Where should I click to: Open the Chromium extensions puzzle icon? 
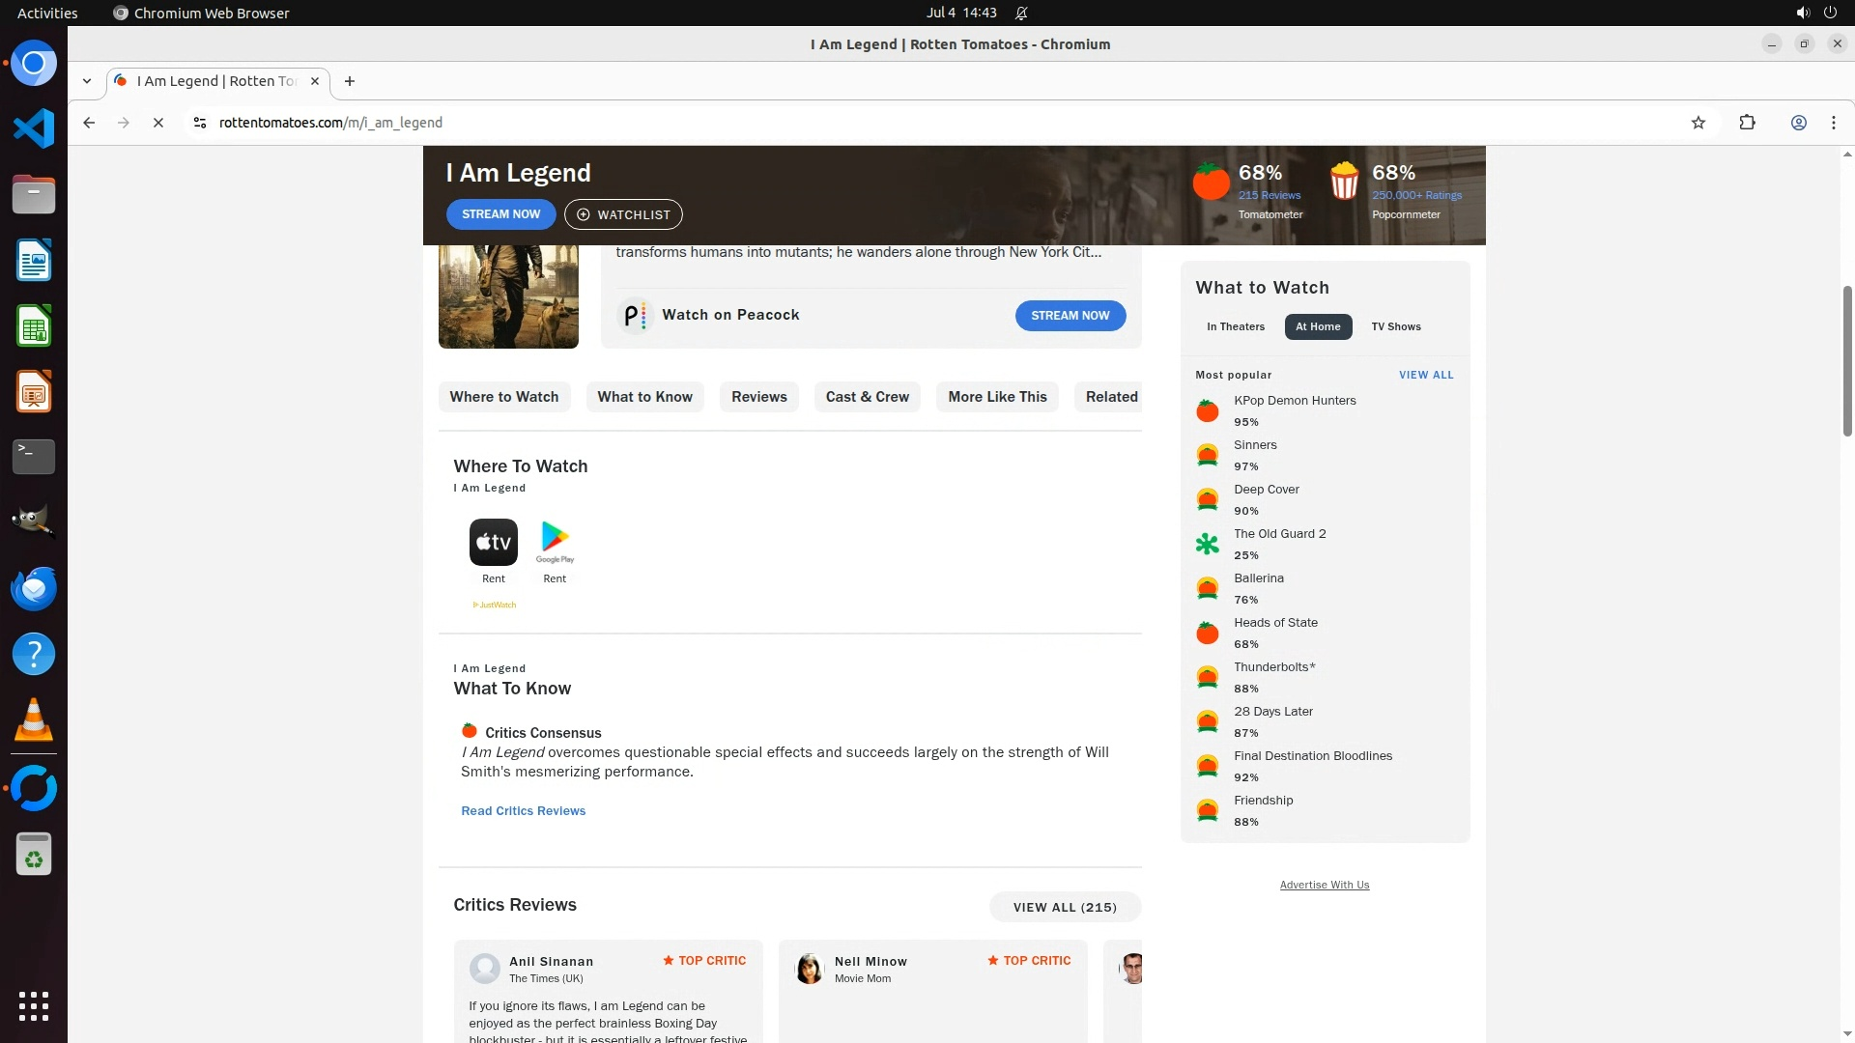point(1747,123)
